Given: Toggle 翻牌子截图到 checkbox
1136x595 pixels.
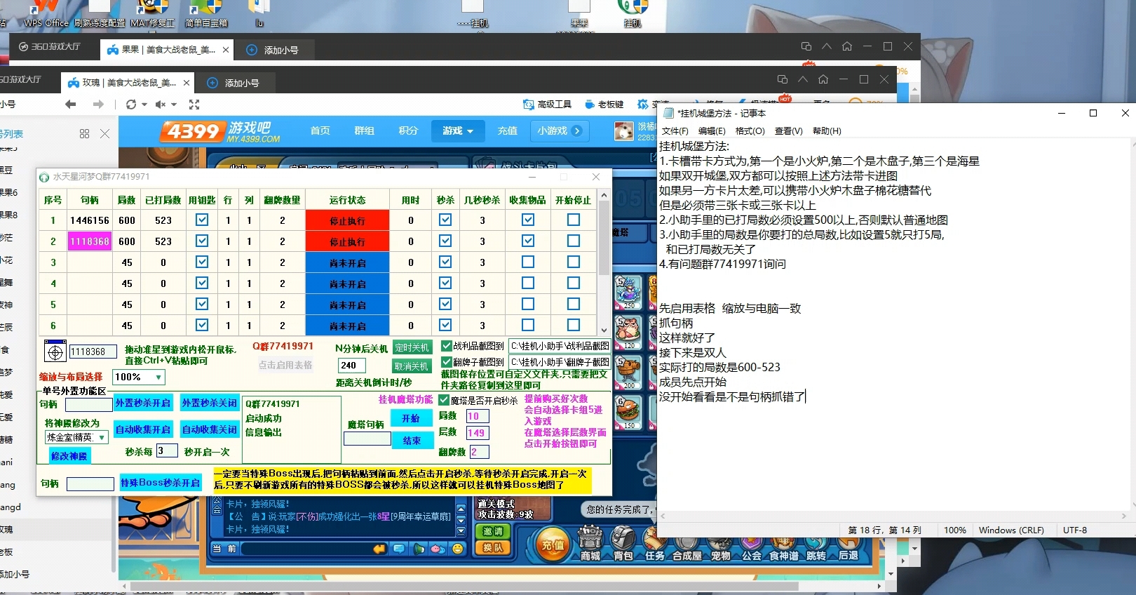Looking at the screenshot, I should coord(446,362).
